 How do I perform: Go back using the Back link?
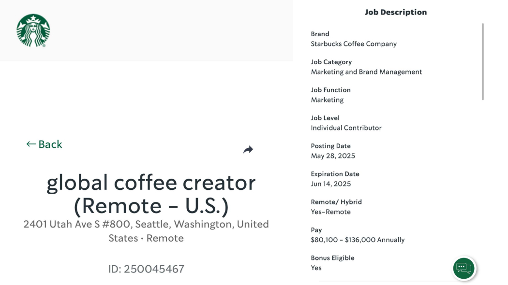(44, 144)
